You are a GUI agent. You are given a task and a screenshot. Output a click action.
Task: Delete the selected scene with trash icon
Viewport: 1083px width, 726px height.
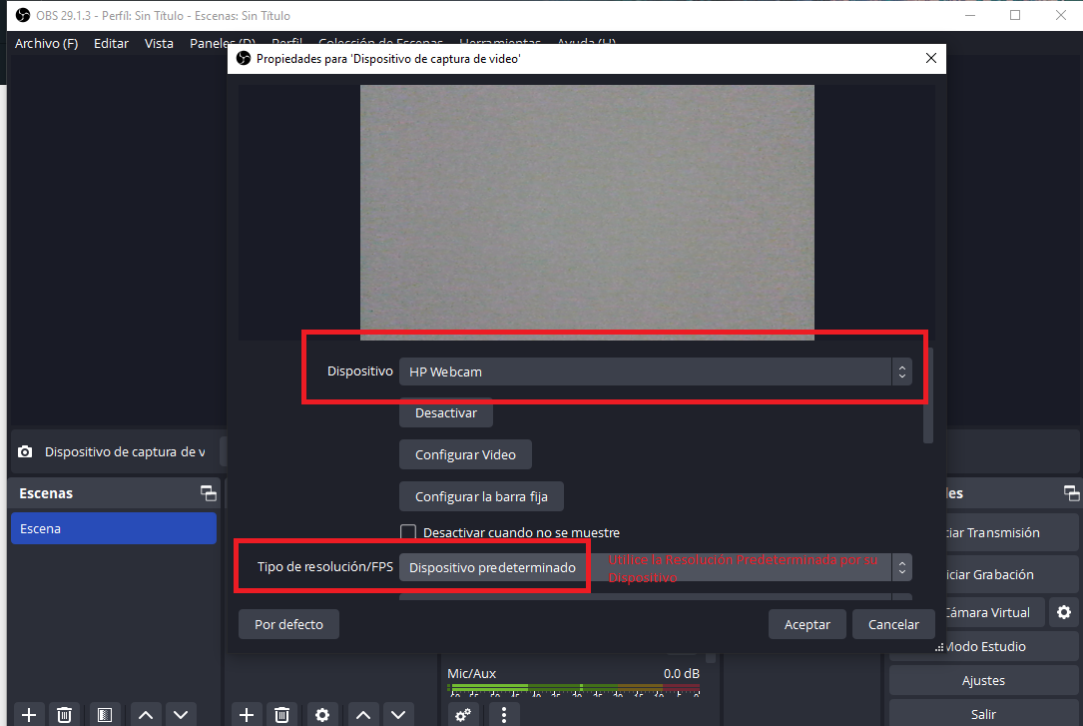[x=65, y=714]
